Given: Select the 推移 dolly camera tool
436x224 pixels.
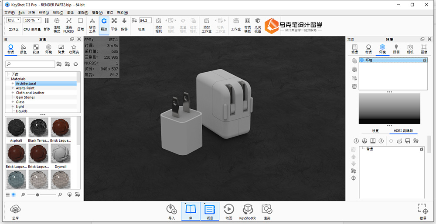Looking at the screenshot, I should [x=124, y=24].
